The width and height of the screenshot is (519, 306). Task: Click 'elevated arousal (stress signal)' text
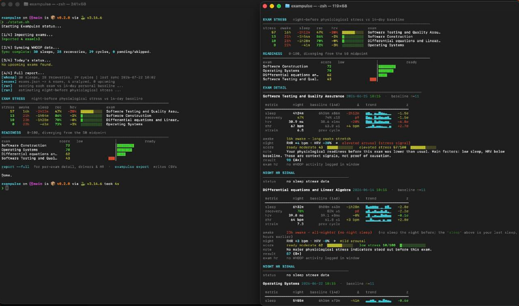(x=376, y=143)
